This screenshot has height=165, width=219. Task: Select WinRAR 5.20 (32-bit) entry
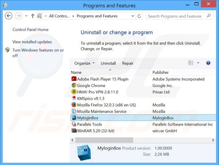(x=96, y=131)
